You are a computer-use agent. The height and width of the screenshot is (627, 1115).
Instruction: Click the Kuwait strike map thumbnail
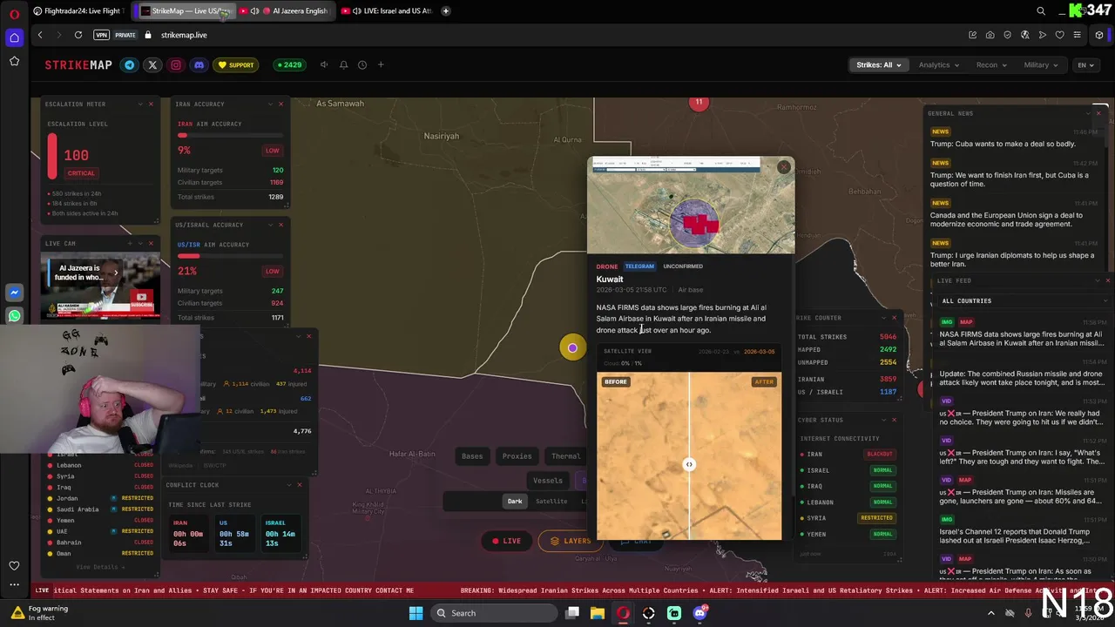(x=691, y=206)
